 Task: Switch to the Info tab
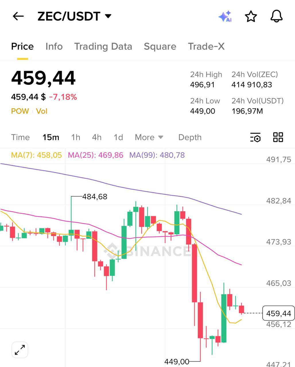[54, 46]
